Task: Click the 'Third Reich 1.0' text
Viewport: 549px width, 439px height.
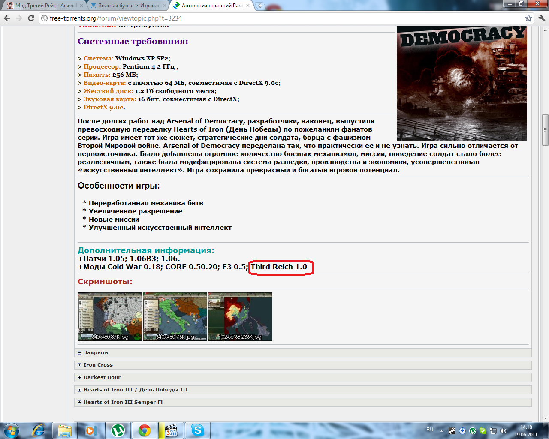Action: pos(279,267)
